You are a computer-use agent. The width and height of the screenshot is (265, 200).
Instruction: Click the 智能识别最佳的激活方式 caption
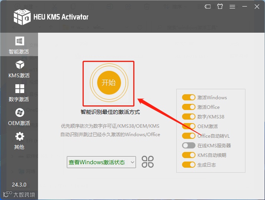click(x=110, y=112)
